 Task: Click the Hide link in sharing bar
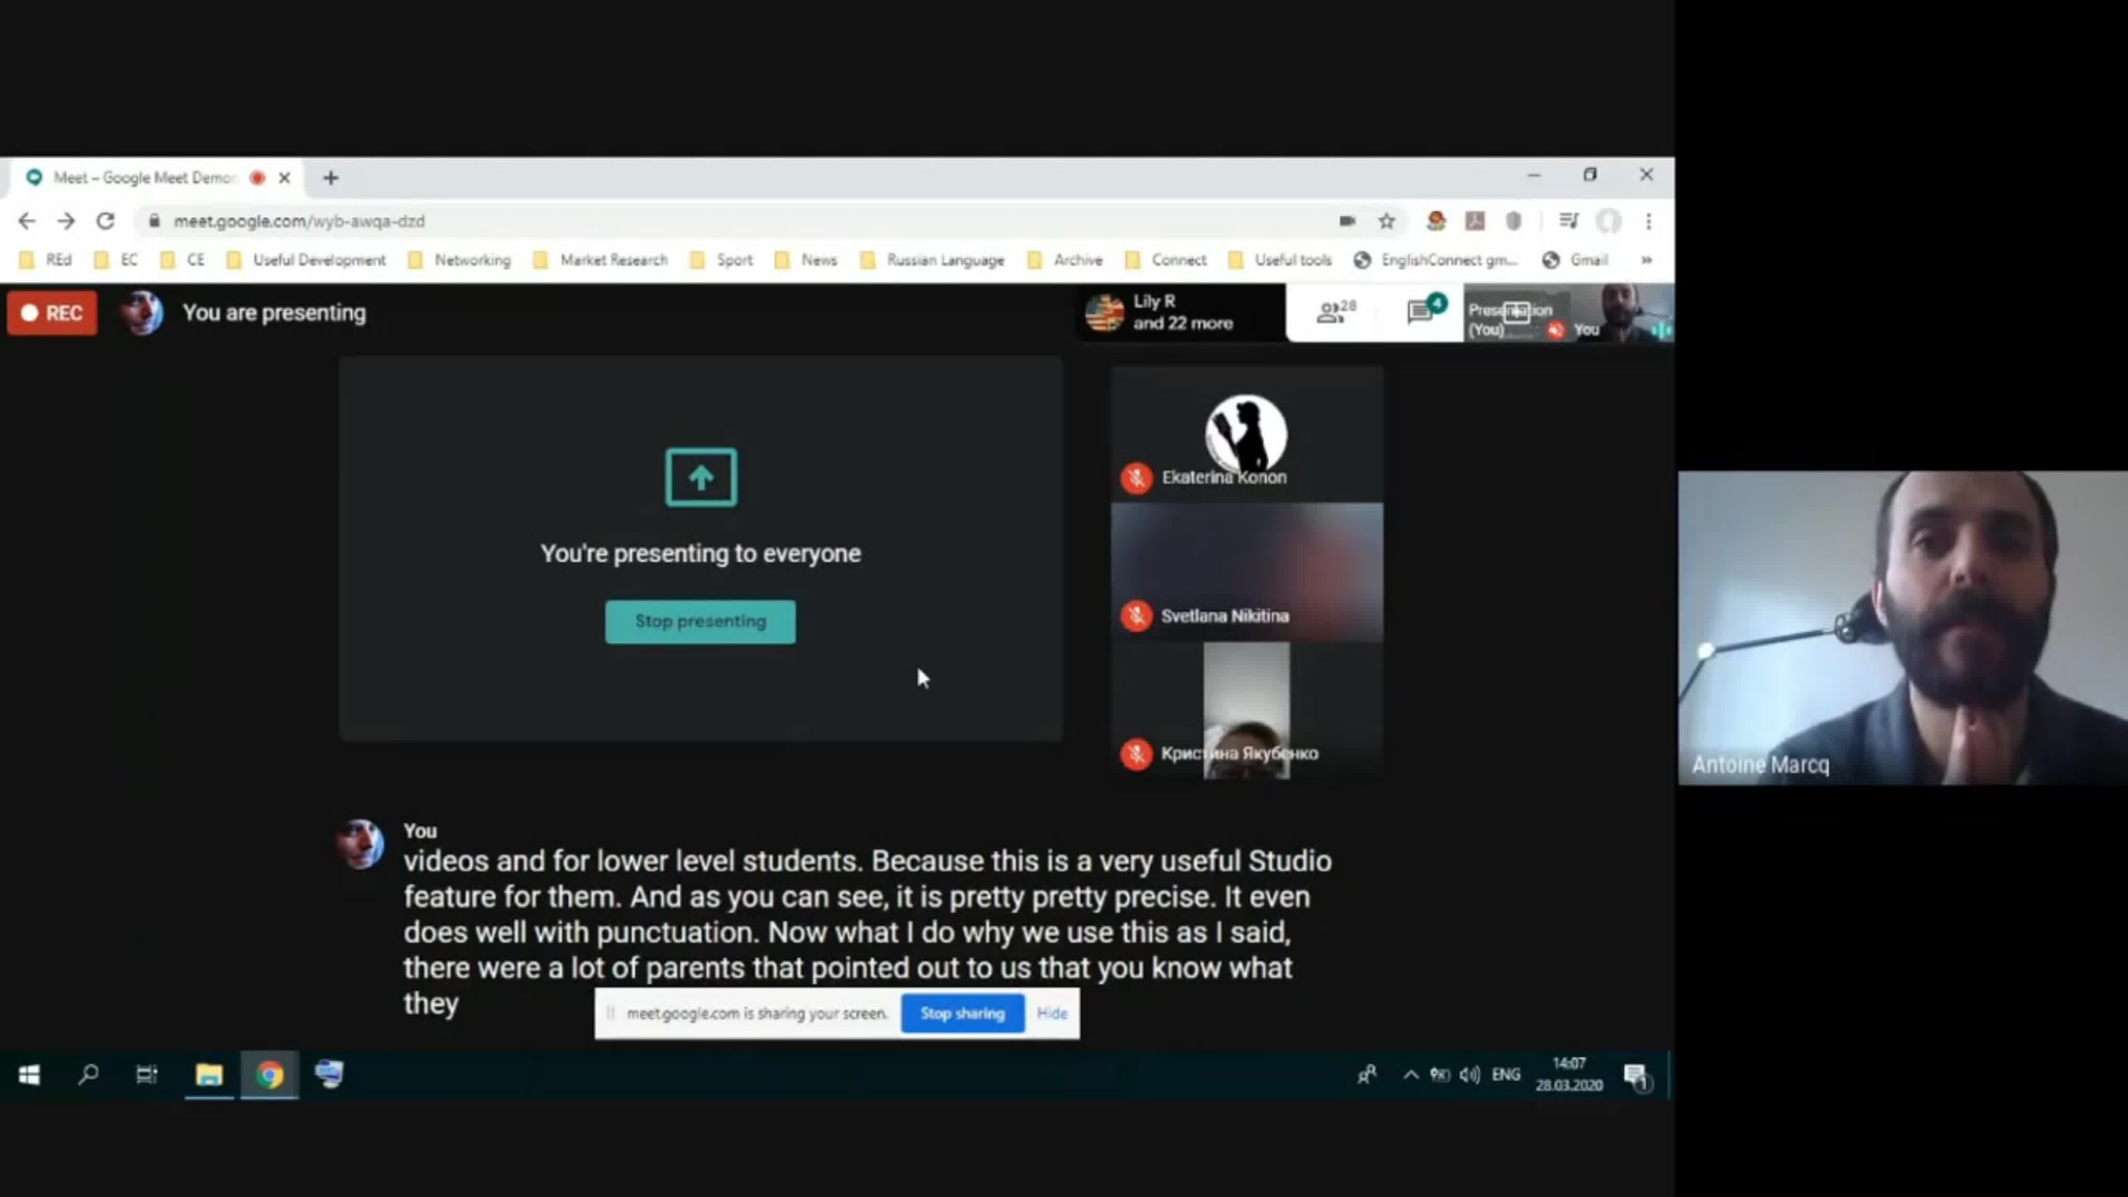pos(1052,1013)
